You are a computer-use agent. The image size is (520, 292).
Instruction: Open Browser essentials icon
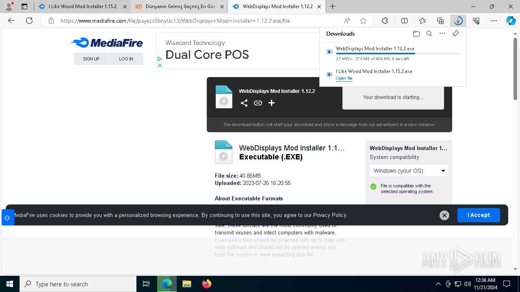pyautogui.click(x=476, y=21)
